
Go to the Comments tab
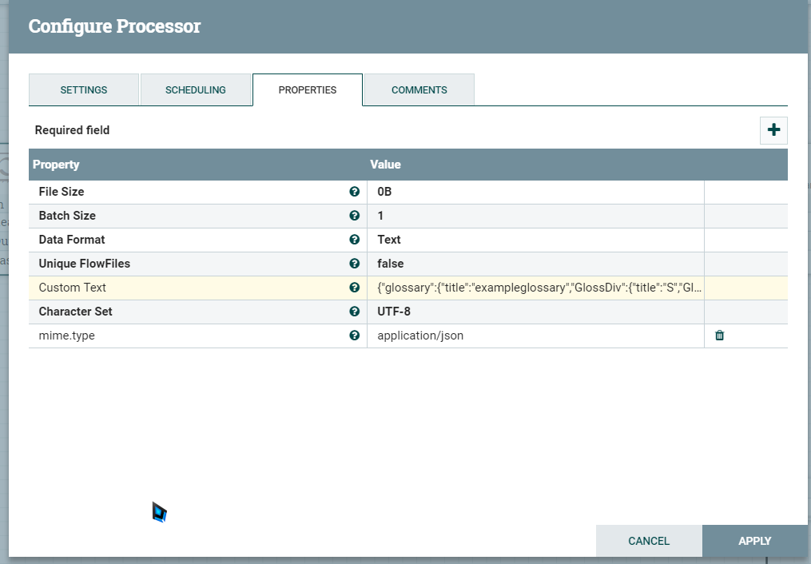419,90
